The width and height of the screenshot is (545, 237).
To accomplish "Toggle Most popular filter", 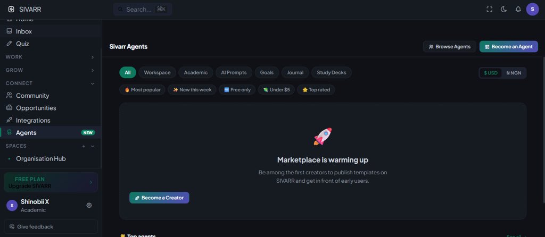I will [x=142, y=89].
